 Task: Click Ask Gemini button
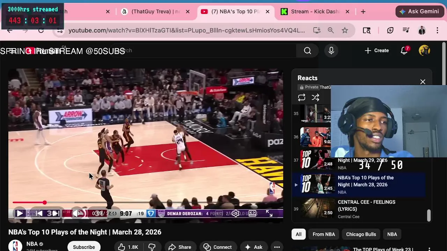[419, 12]
